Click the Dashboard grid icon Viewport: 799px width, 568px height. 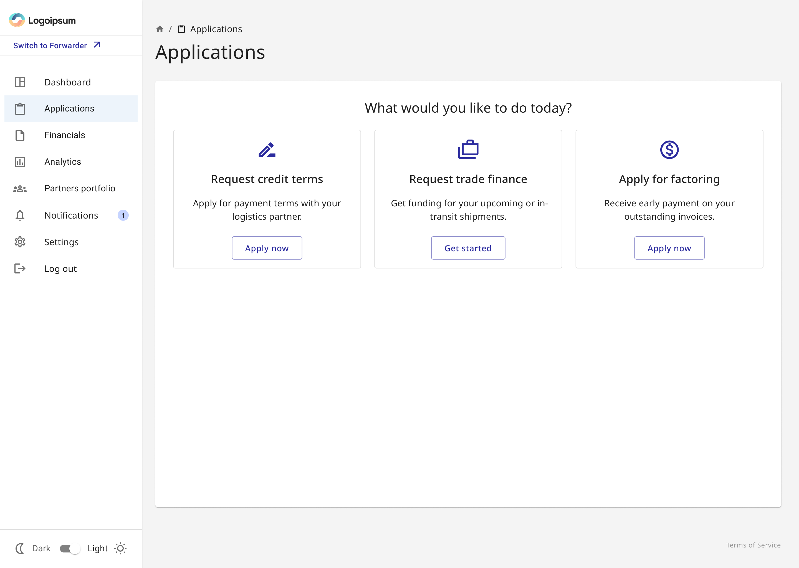coord(20,82)
